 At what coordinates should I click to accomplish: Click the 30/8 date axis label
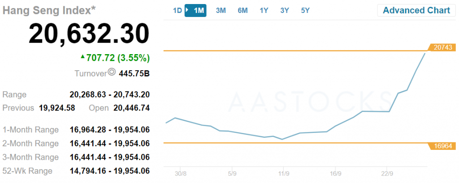(181, 174)
